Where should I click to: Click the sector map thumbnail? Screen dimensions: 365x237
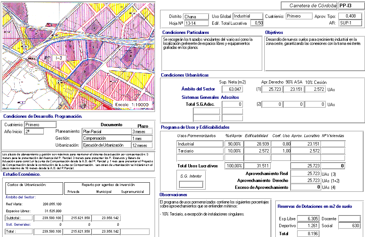click(78, 56)
